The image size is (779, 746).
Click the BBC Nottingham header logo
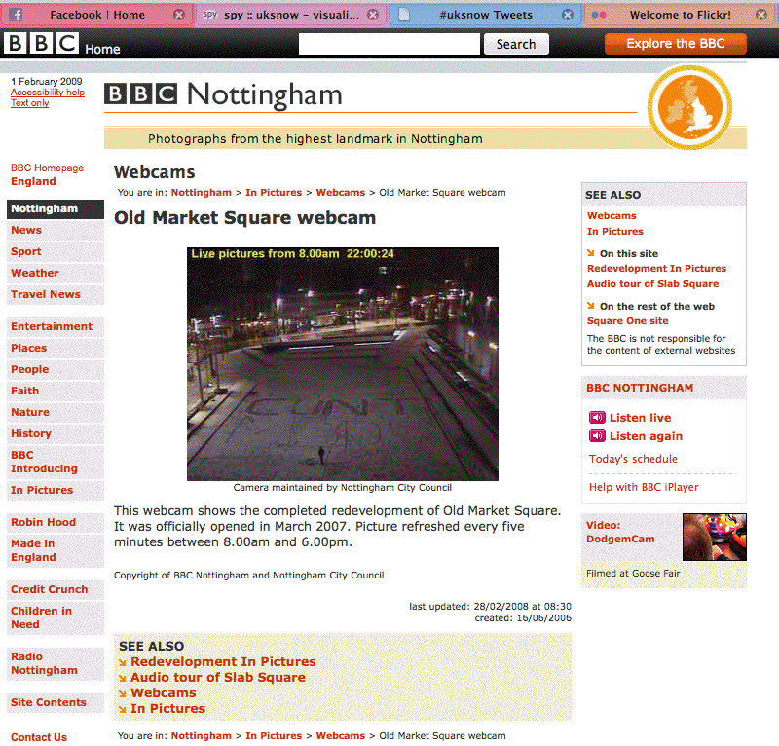tap(223, 94)
